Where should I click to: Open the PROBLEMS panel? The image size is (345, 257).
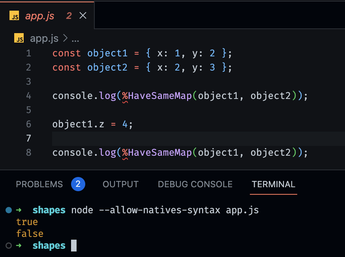(39, 184)
